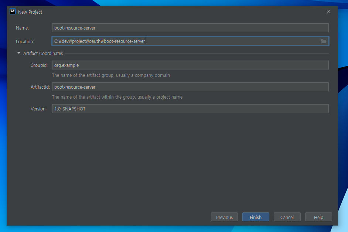
Task: Focus the Name input field
Action: coord(190,28)
